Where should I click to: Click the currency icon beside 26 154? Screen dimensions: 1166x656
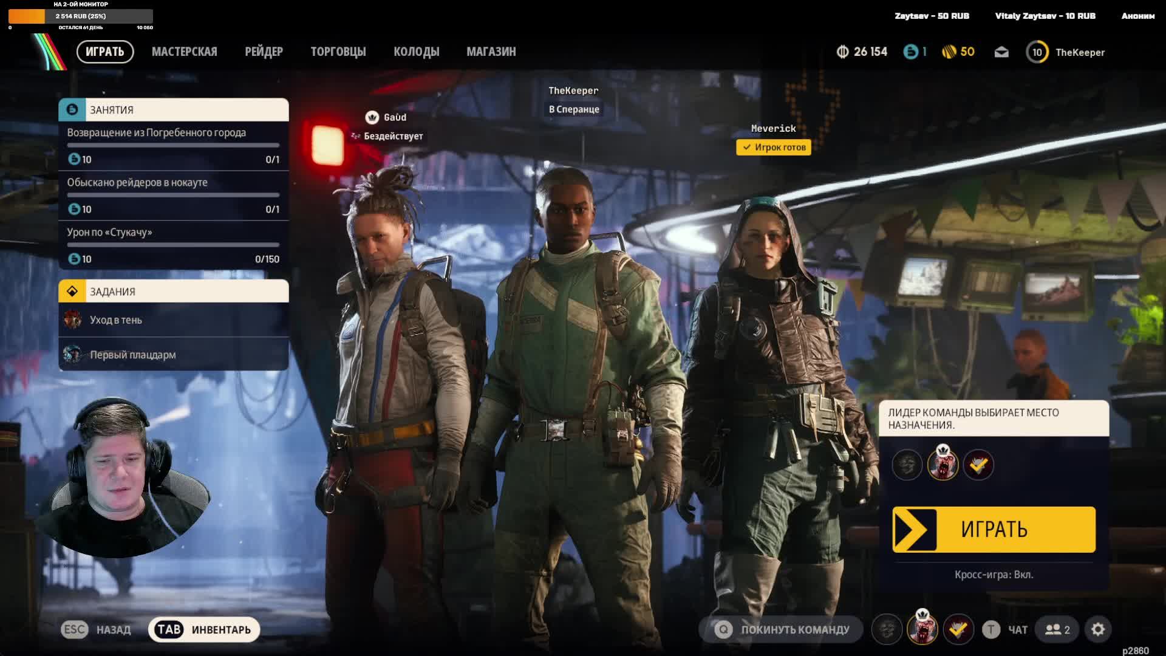pos(842,52)
